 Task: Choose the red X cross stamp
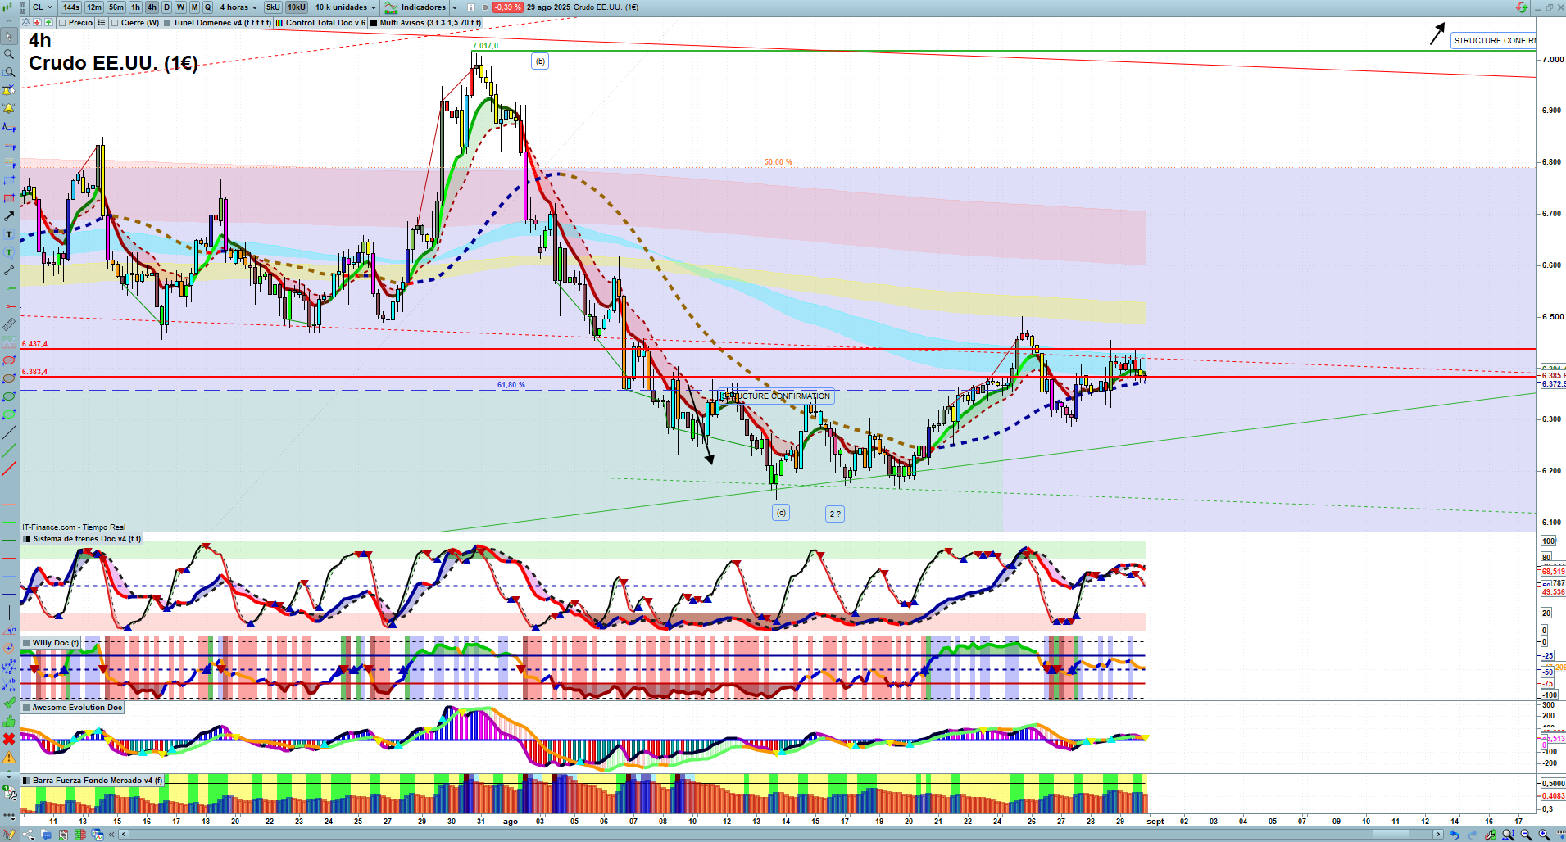[9, 739]
